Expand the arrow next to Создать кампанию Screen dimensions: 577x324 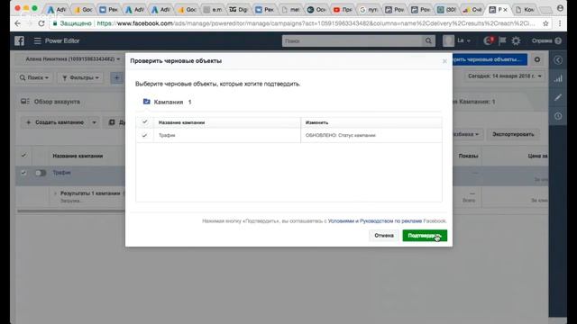[94, 122]
